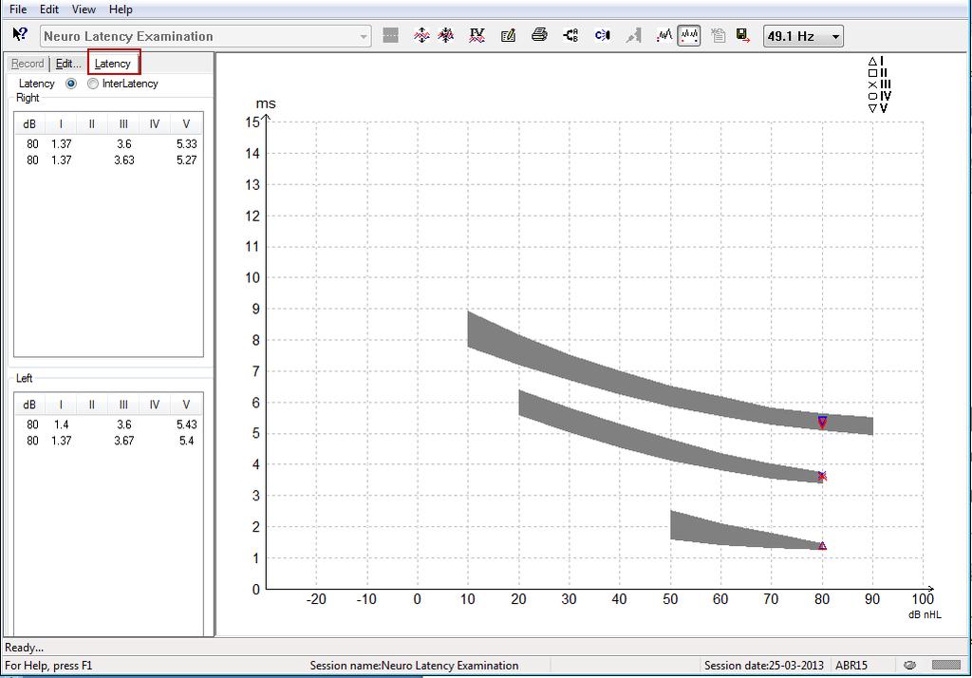This screenshot has height=678, width=972.
Task: Expand the 49.1 Hz rate dropdown
Action: coord(803,36)
